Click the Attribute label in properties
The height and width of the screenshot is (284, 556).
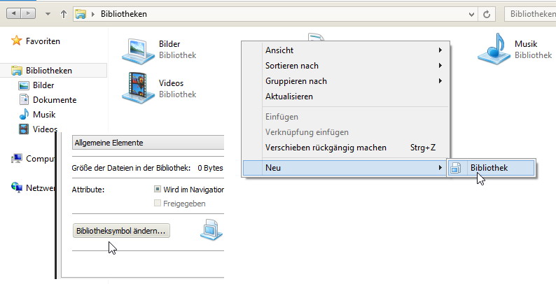88,190
